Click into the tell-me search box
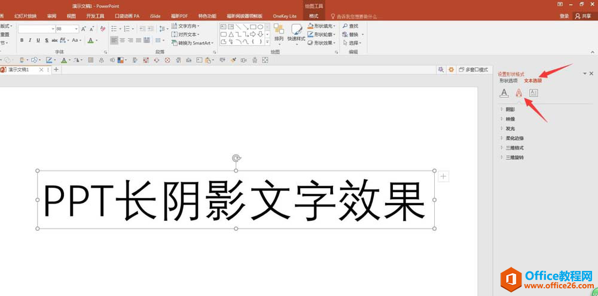 tap(354, 16)
